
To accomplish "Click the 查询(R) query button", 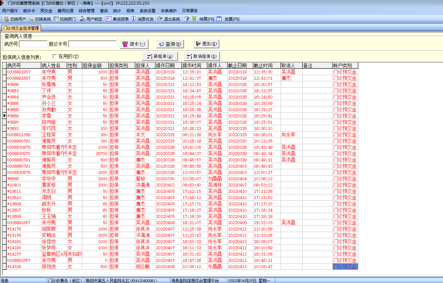I will tap(170, 44).
